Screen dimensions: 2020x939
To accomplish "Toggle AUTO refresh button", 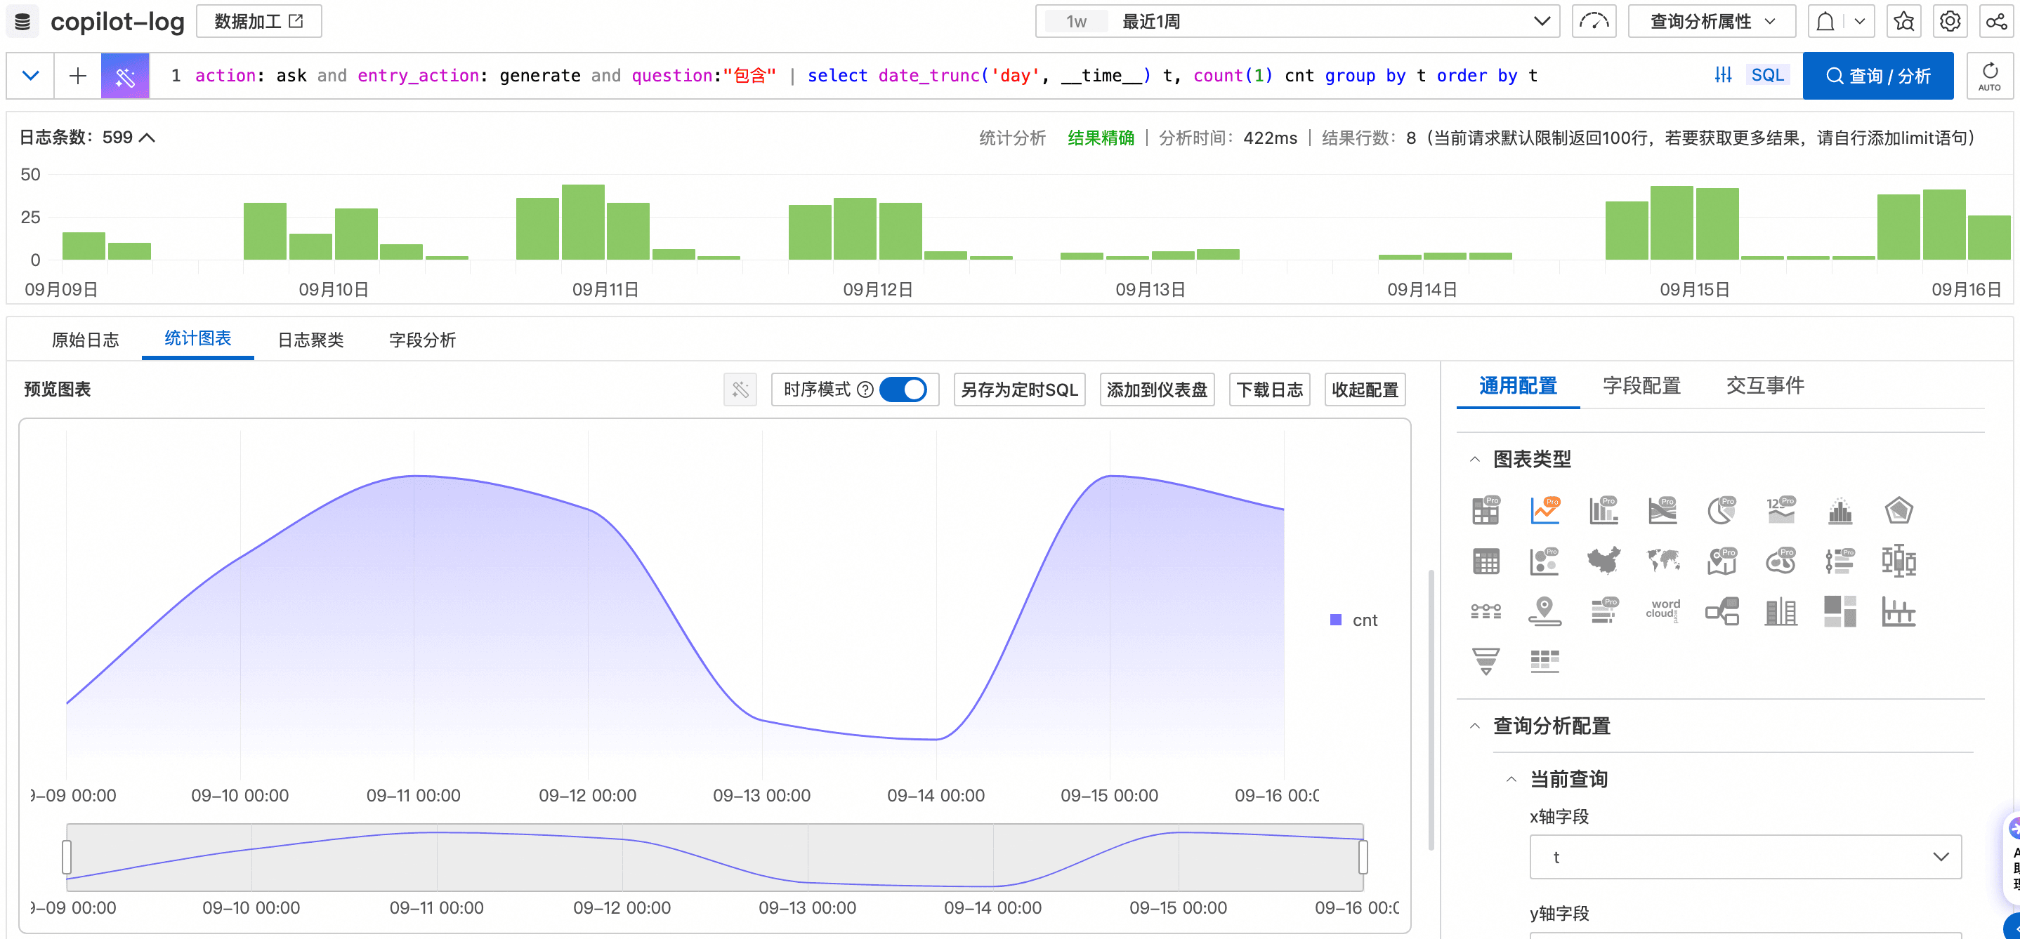I will coord(1989,76).
